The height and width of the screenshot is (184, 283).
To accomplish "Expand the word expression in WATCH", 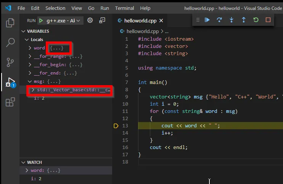I will coord(27,170).
